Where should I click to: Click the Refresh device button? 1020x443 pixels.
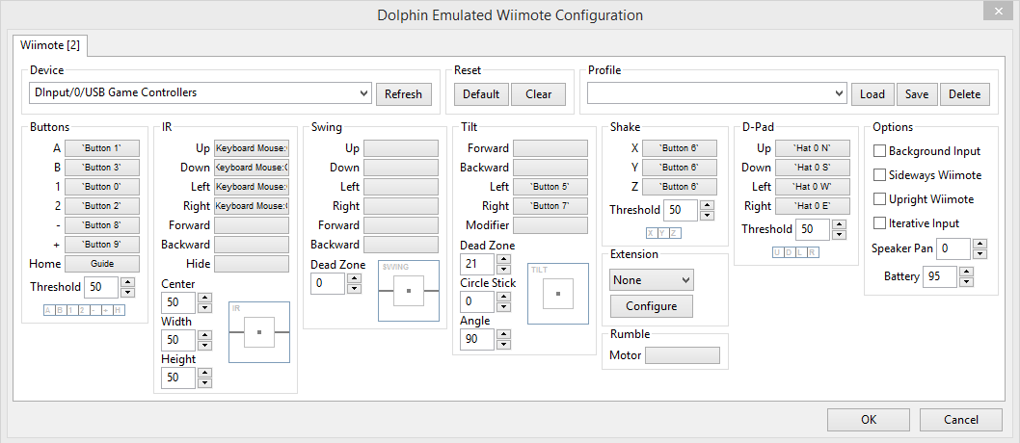403,94
